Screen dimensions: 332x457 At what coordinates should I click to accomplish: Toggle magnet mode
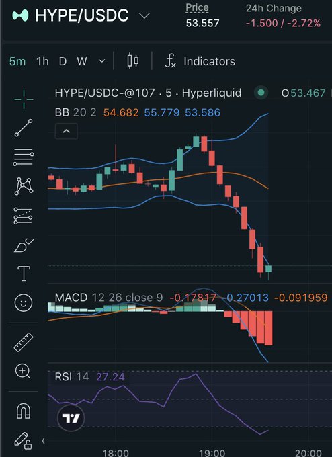[24, 411]
